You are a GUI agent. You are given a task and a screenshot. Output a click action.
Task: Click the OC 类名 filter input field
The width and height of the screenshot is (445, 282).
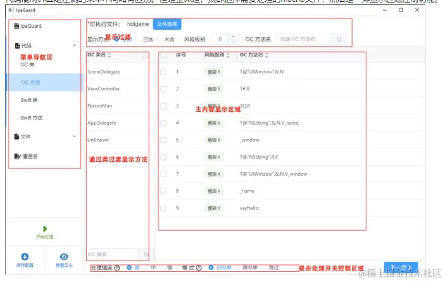click(113, 254)
